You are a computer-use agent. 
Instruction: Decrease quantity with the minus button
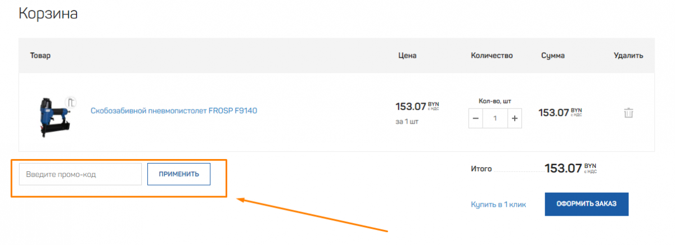click(476, 119)
